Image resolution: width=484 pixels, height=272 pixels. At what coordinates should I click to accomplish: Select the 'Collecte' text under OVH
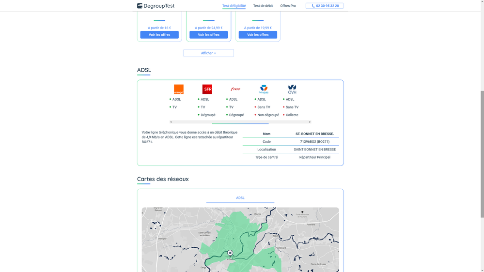(x=292, y=115)
